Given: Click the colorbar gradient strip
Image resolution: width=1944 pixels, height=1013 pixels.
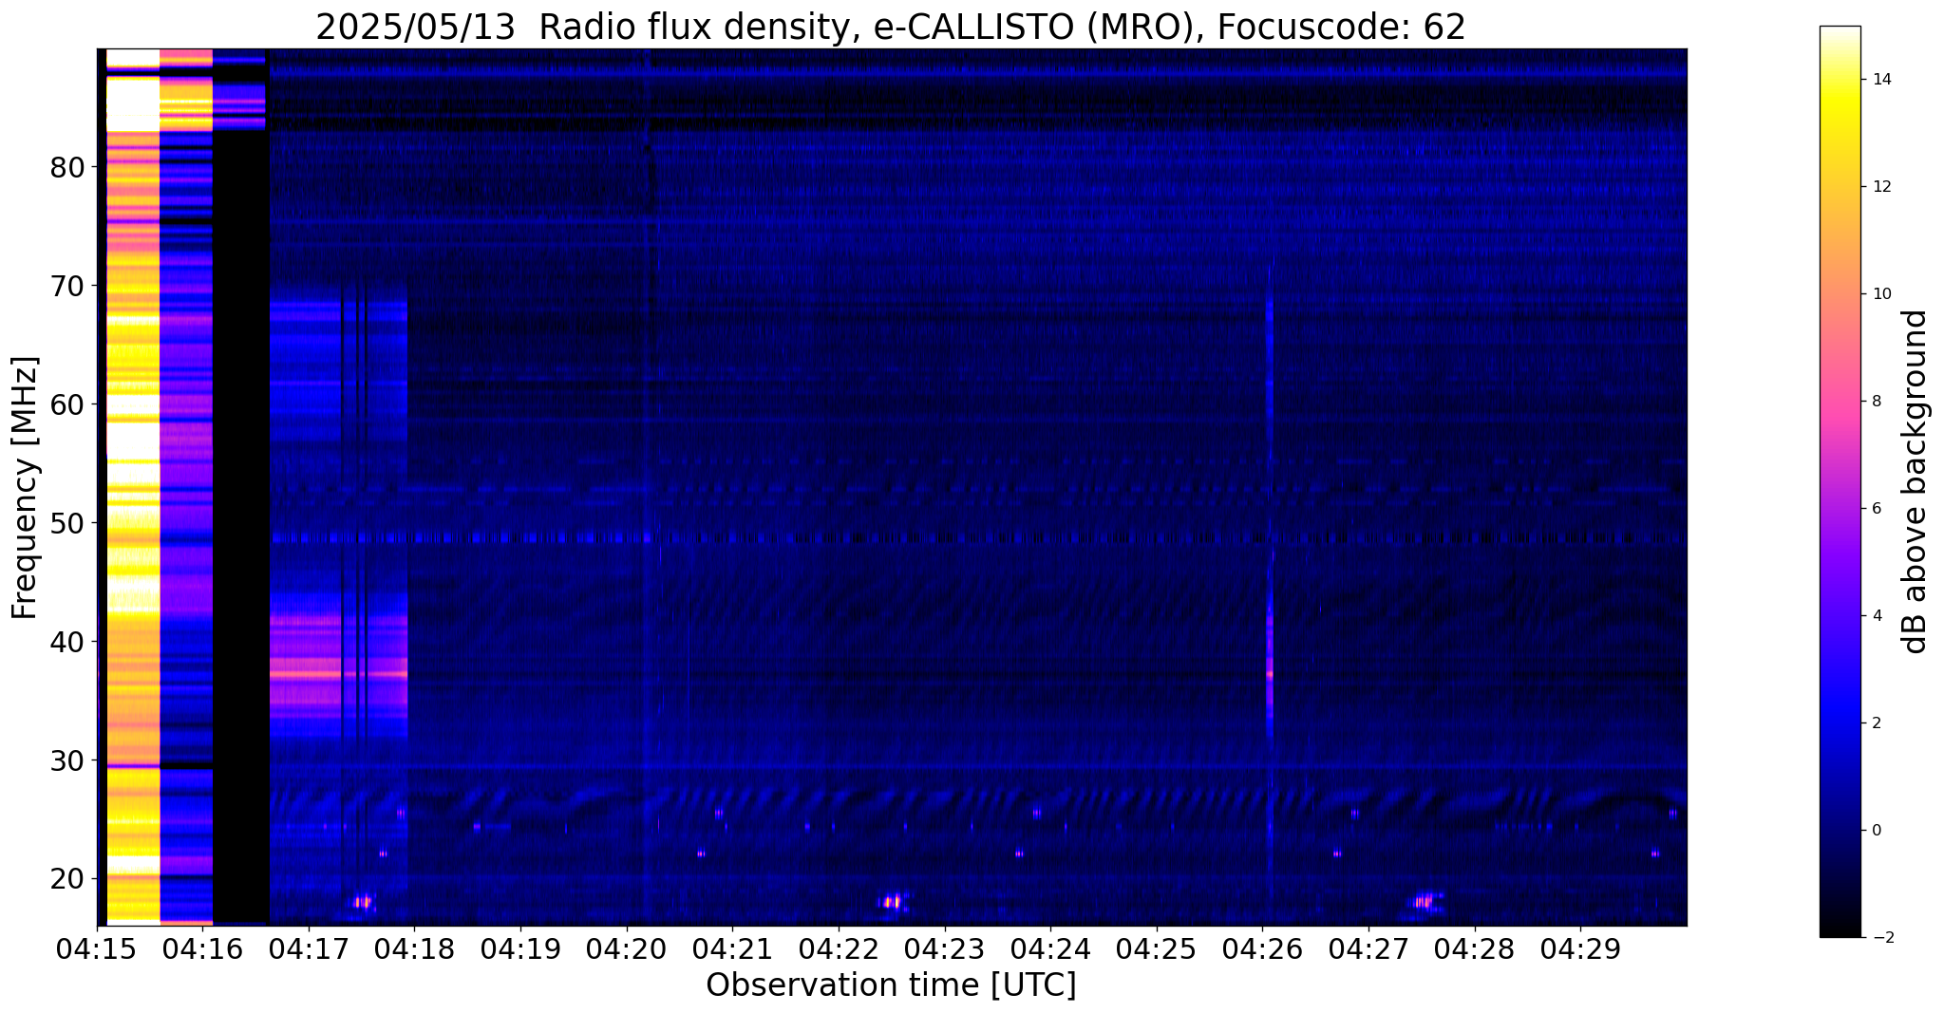Looking at the screenshot, I should [x=1840, y=481].
